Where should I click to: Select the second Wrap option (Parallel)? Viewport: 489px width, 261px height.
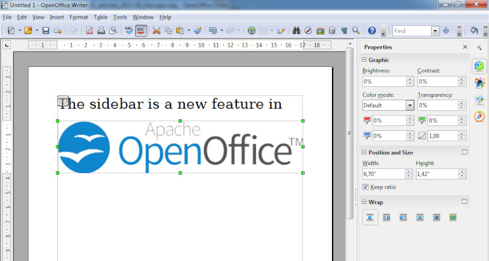(x=387, y=217)
